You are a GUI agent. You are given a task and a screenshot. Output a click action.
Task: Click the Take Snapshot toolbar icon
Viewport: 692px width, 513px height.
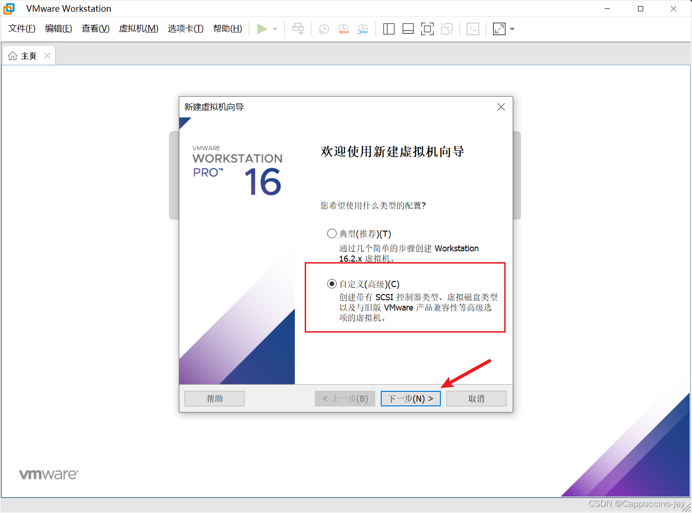324,29
